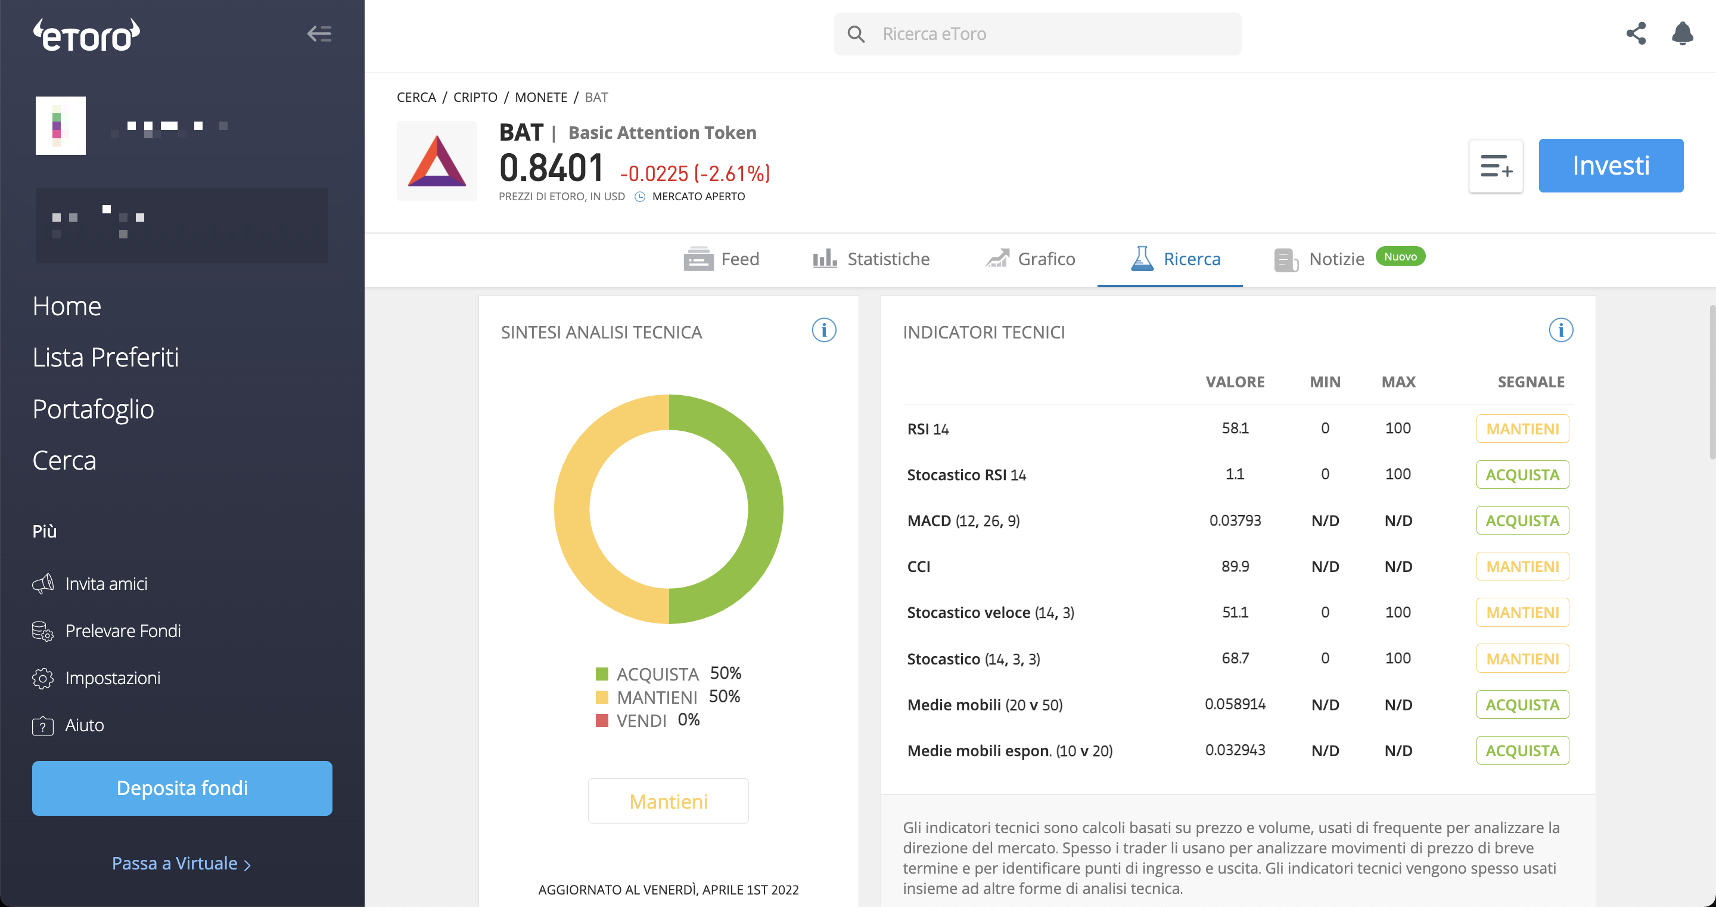
Task: Click the add-to-watchlist list icon
Action: [1496, 166]
